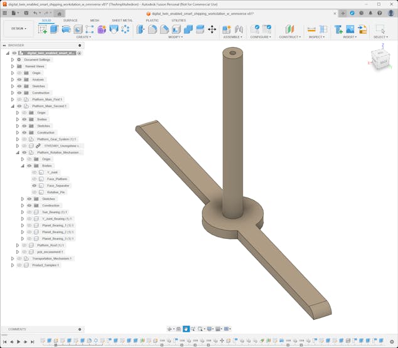The width and height of the screenshot is (398, 348).
Task: Toggle the eye icon for Analysis folder
Action: point(19,80)
